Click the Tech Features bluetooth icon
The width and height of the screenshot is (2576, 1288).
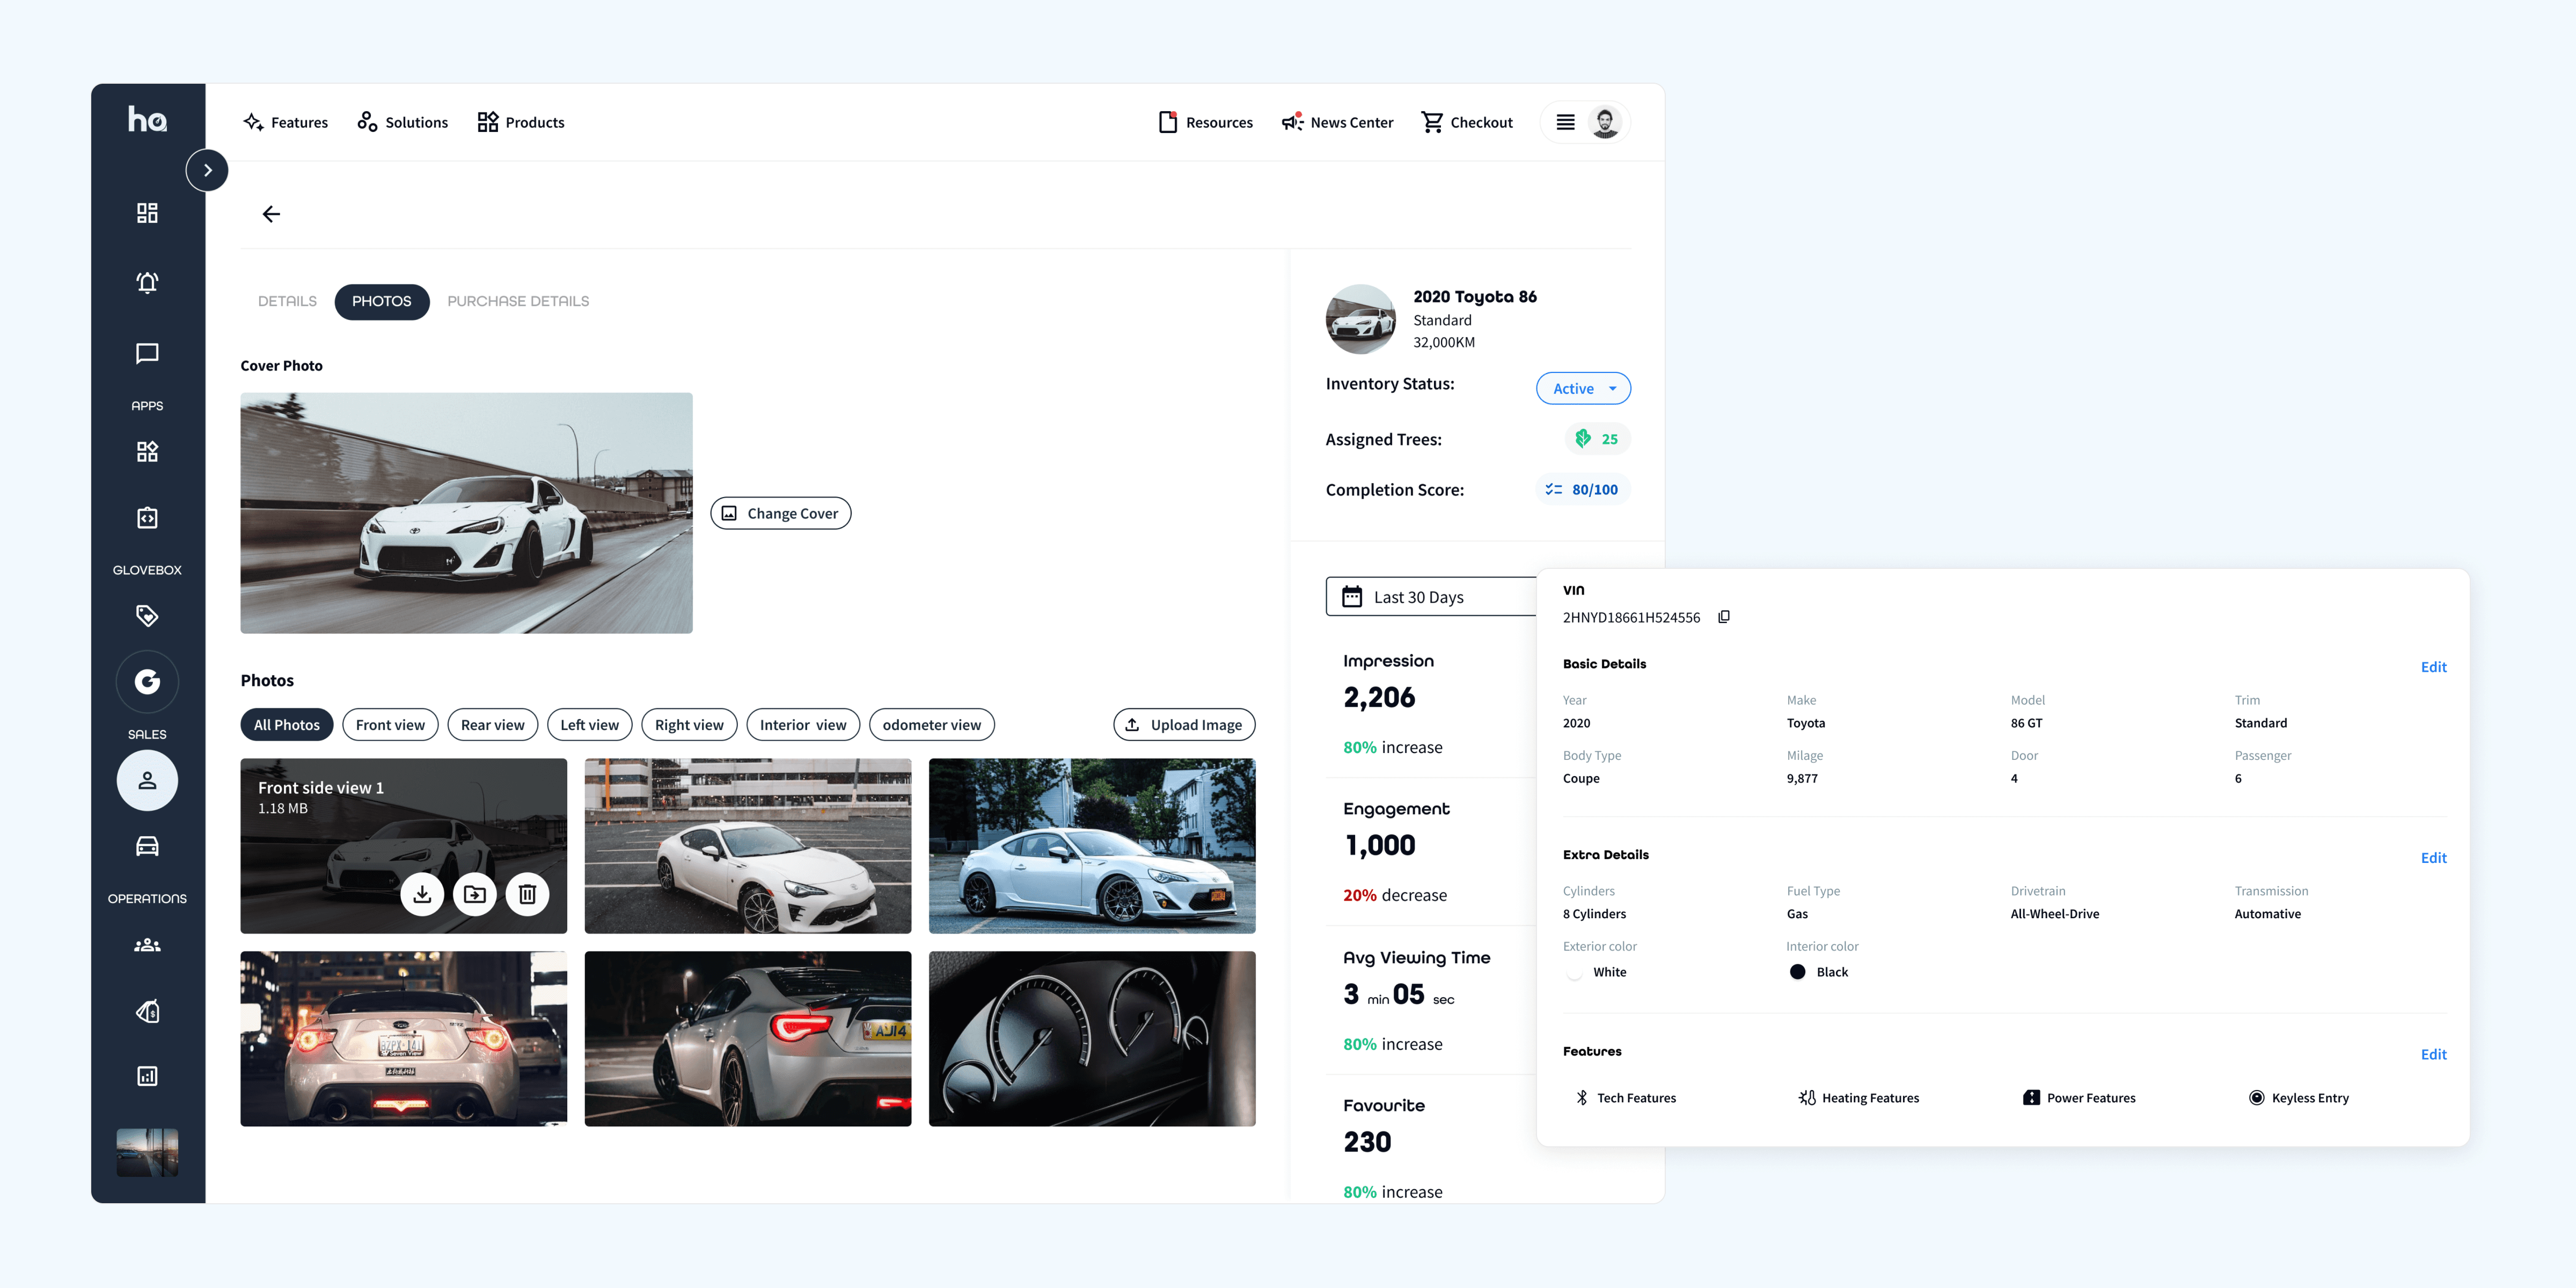point(1582,1098)
